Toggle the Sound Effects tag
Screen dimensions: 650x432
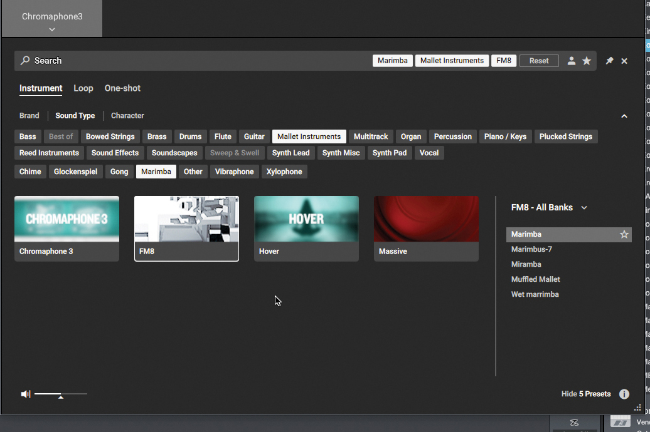[115, 153]
